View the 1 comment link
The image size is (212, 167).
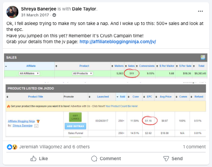click(194, 147)
